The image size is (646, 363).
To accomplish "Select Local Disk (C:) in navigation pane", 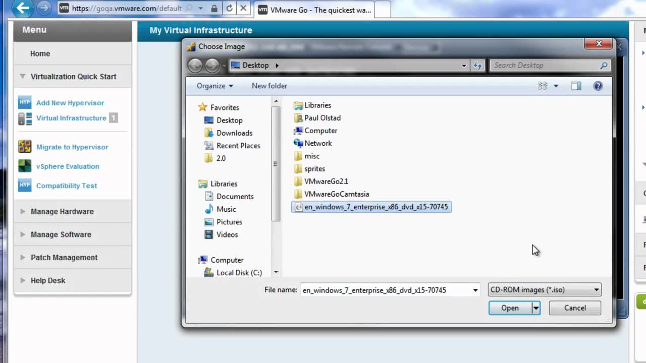I will 233,272.
